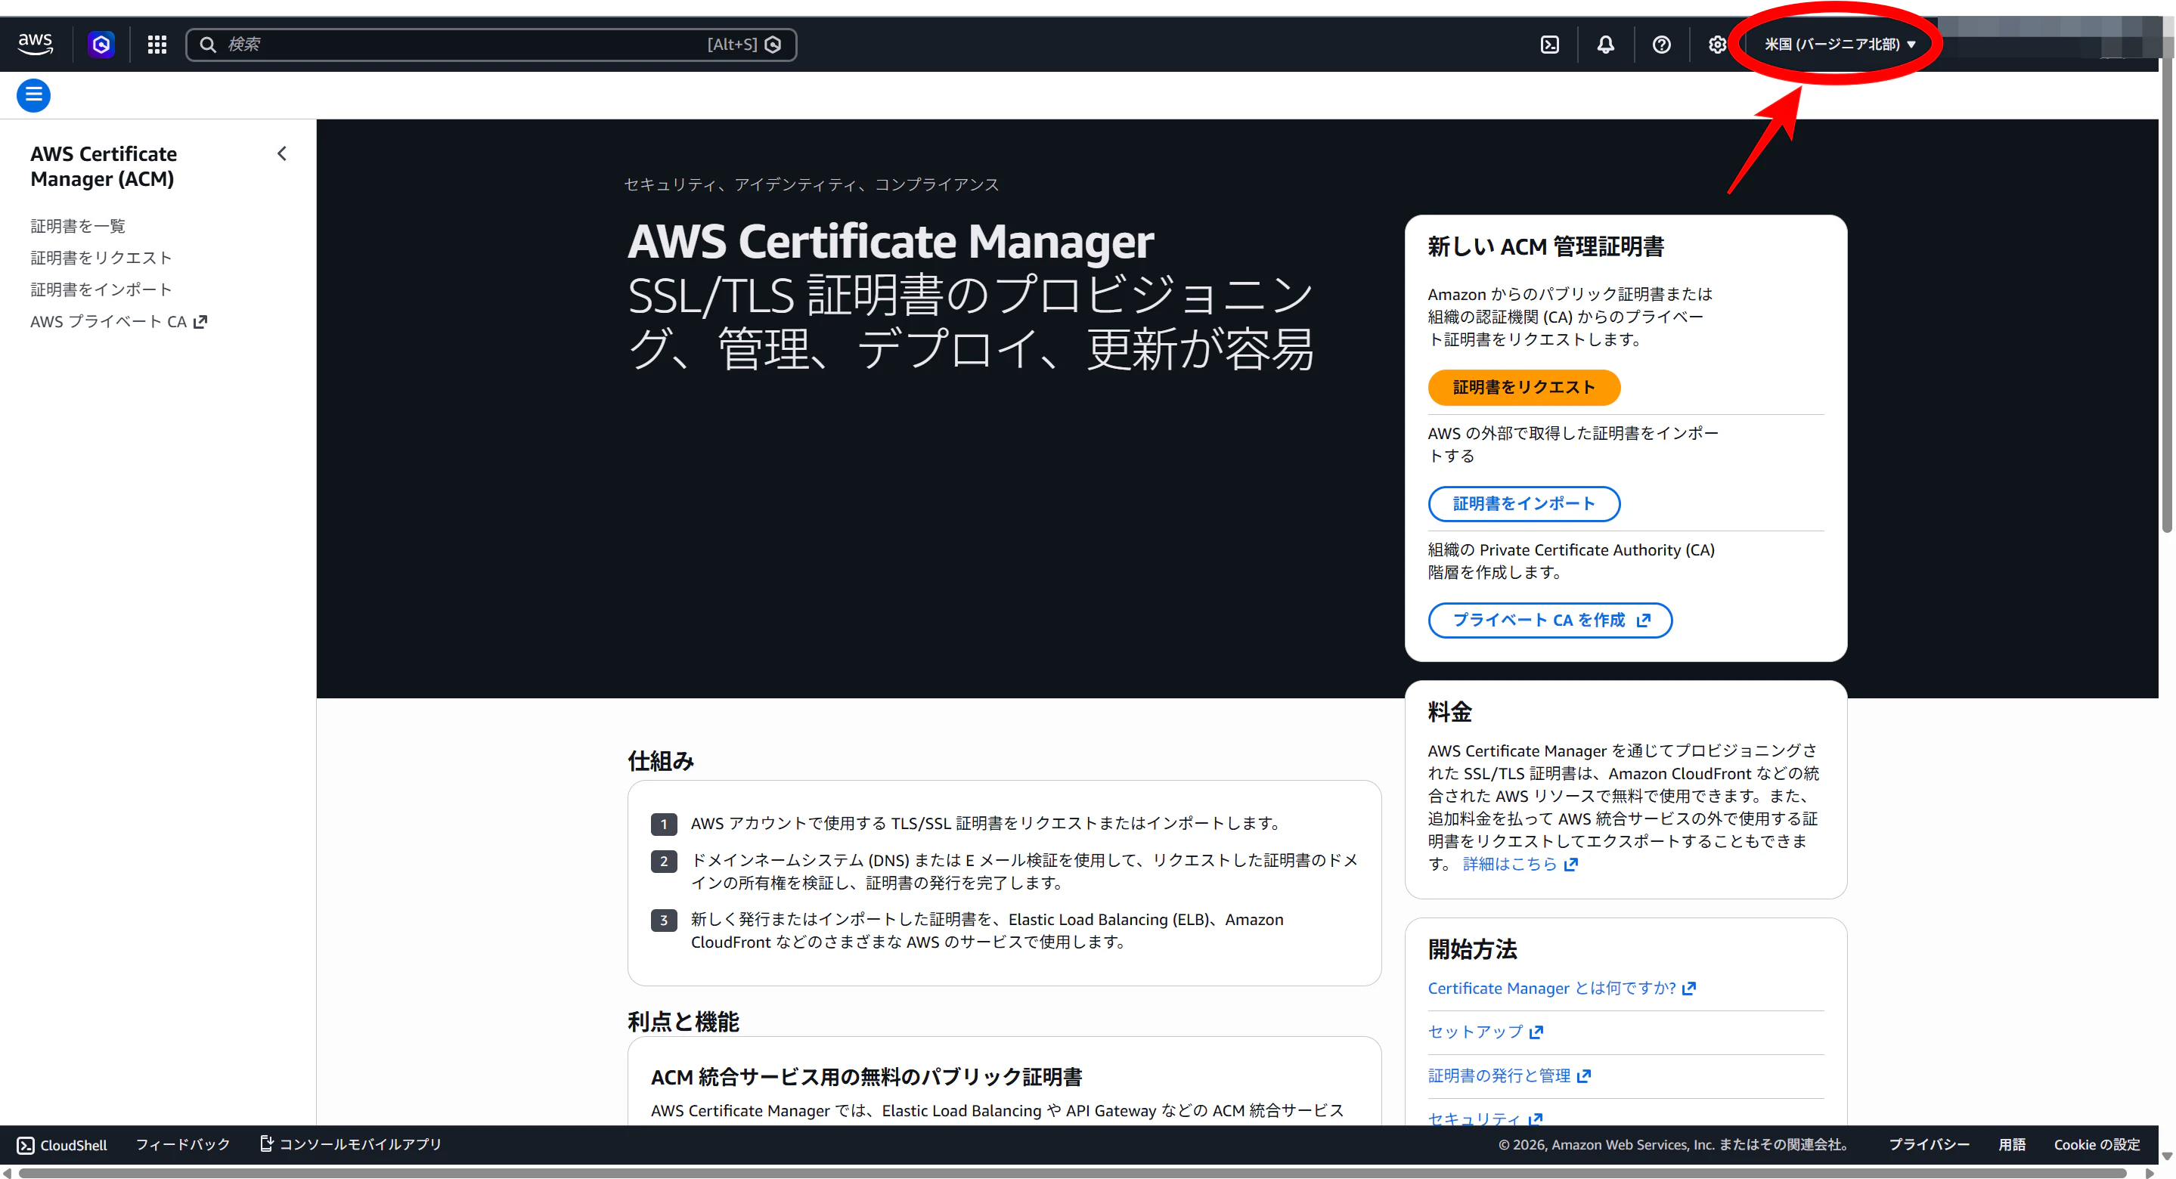Open 用語 footer link
Screen dimensions: 2176x1179
(x=2011, y=1144)
